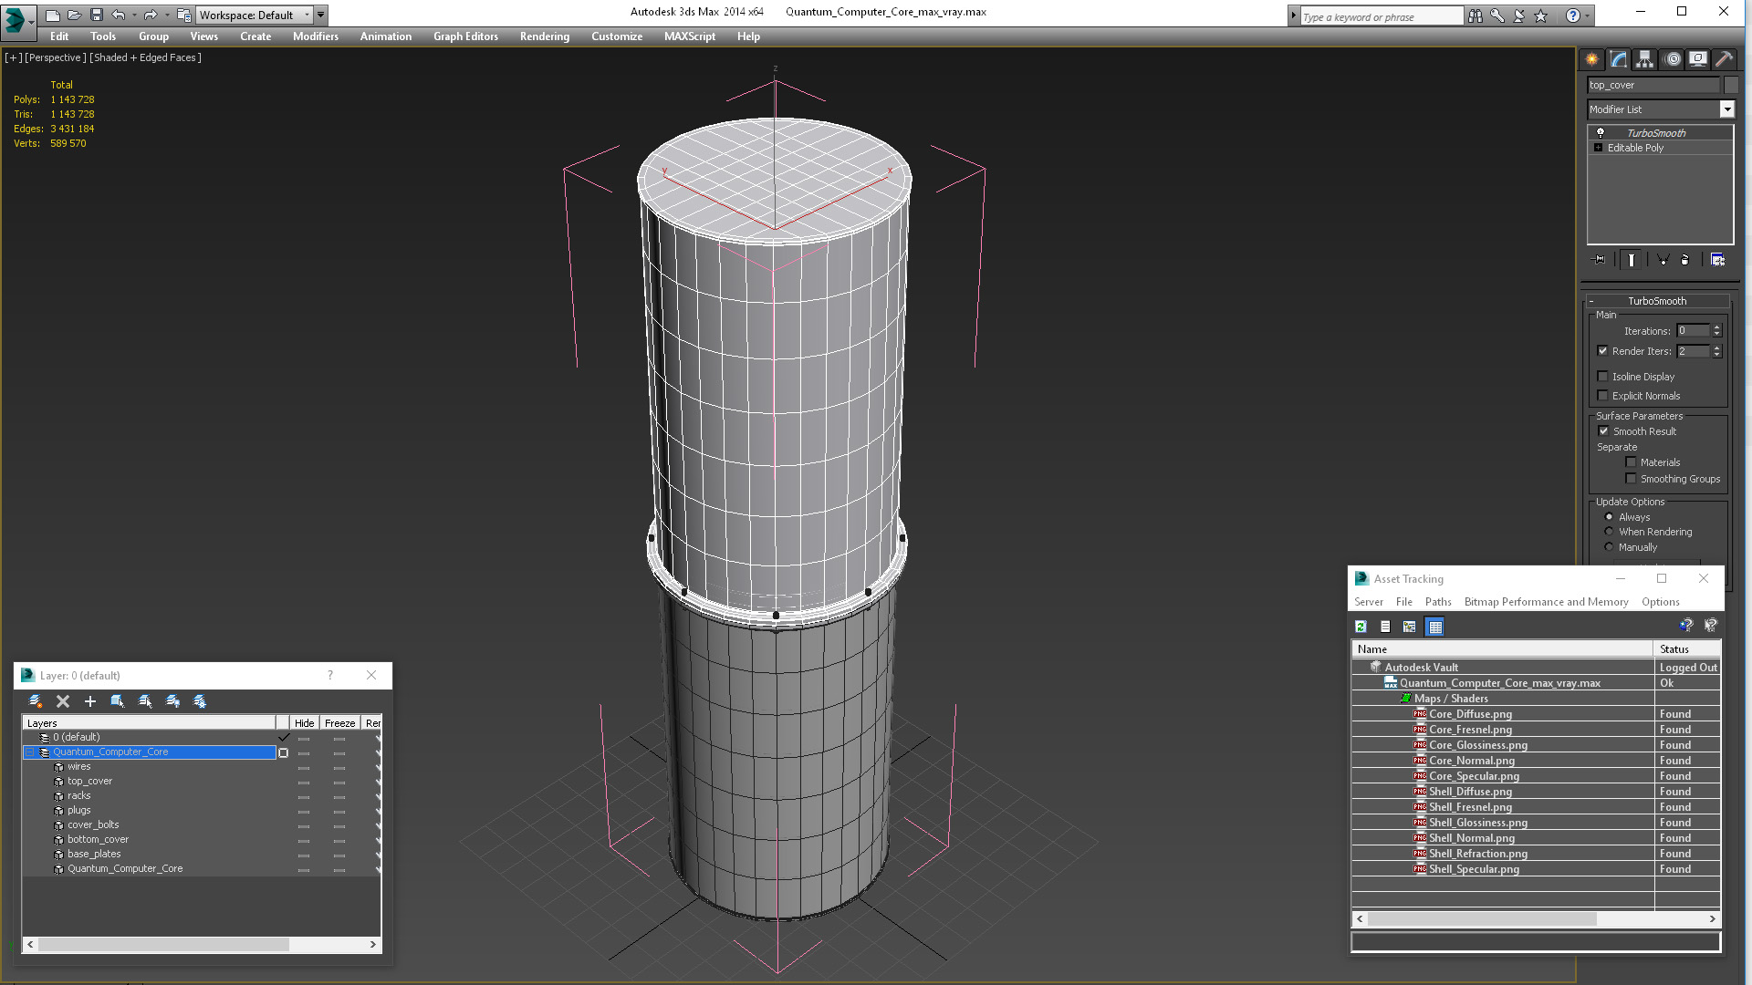Open the Modifiers menu
1752x985 pixels.
[x=315, y=36]
